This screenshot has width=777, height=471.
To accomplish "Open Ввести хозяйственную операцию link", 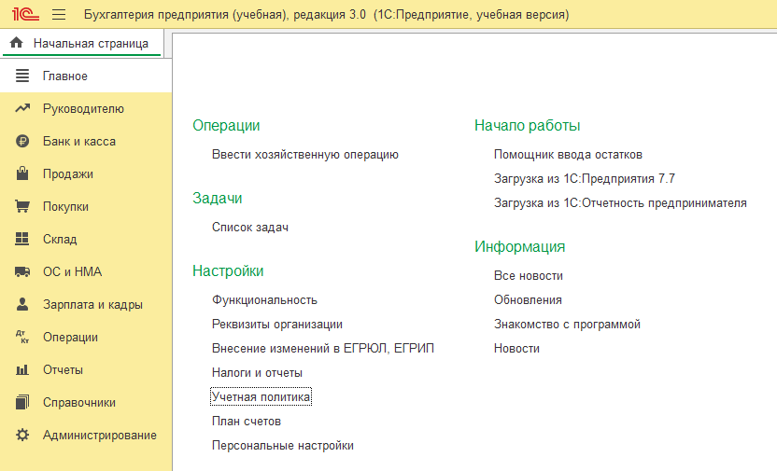I will tap(305, 155).
